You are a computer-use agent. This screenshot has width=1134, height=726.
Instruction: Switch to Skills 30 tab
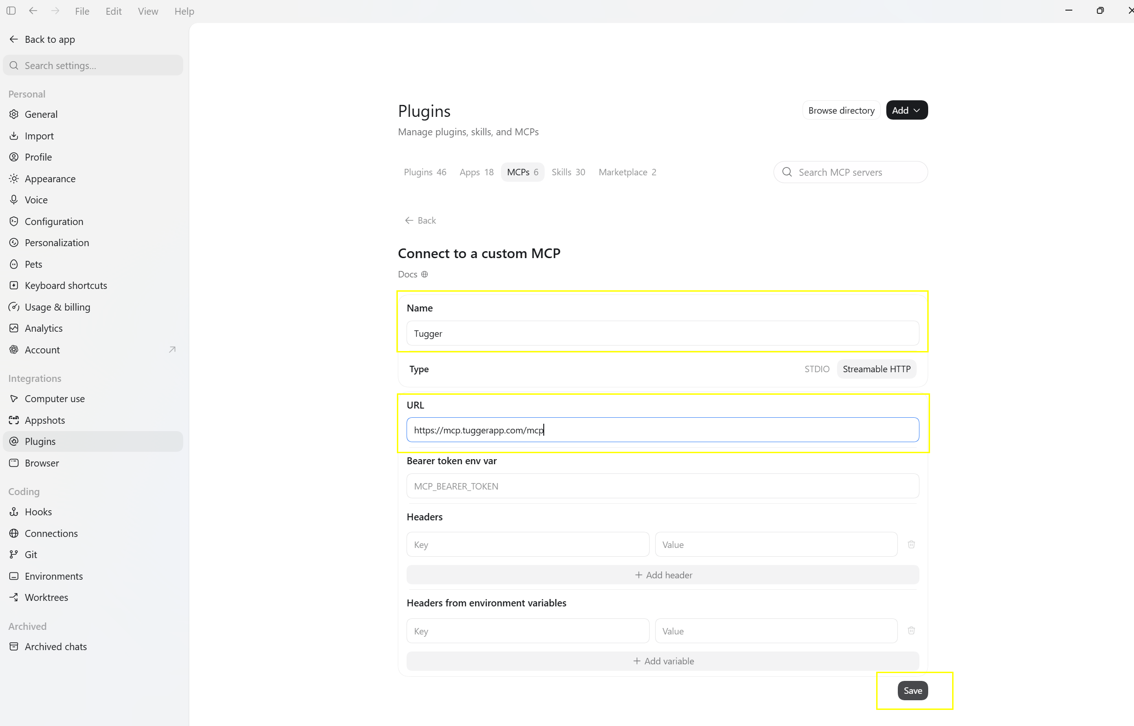(x=569, y=173)
